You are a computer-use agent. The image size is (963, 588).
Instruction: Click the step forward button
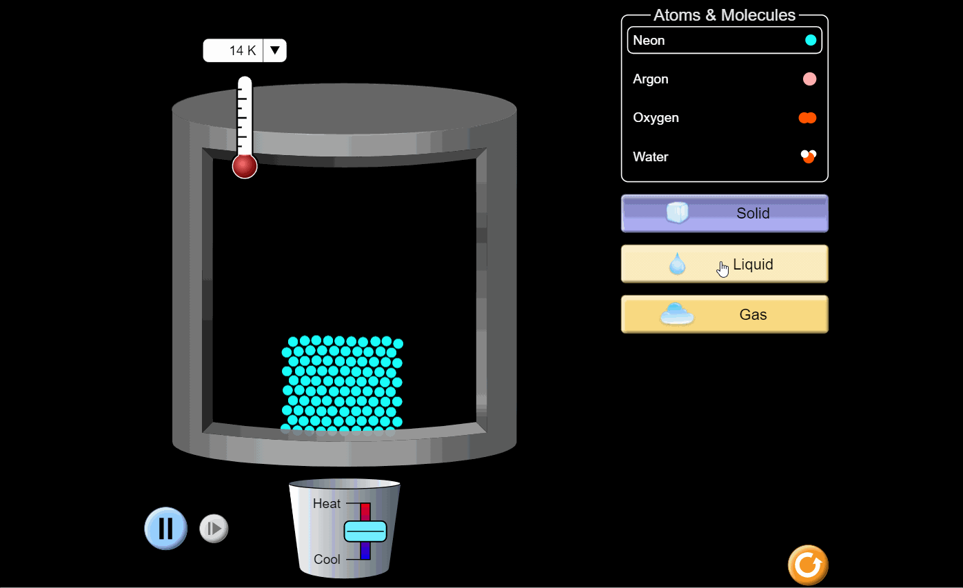[x=214, y=529]
